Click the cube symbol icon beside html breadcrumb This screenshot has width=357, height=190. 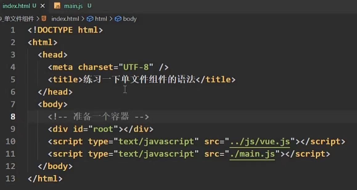90,19
